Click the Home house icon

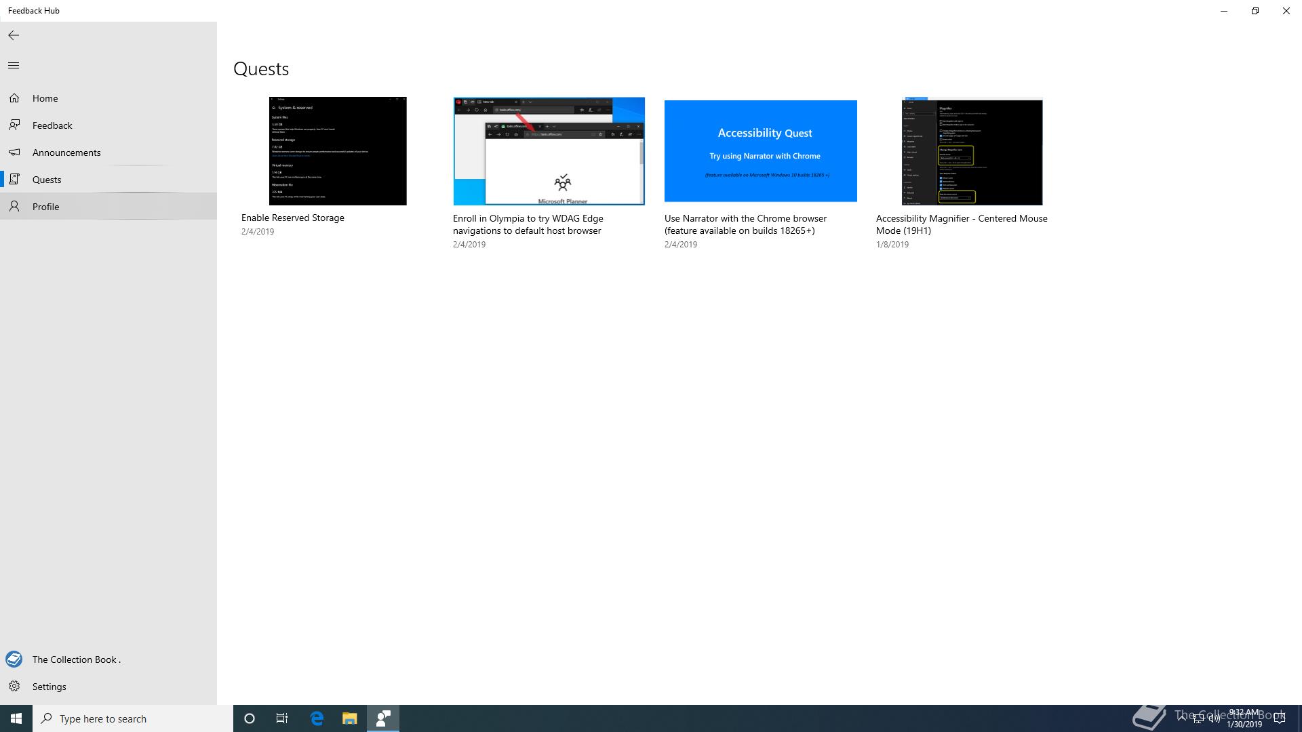point(14,98)
